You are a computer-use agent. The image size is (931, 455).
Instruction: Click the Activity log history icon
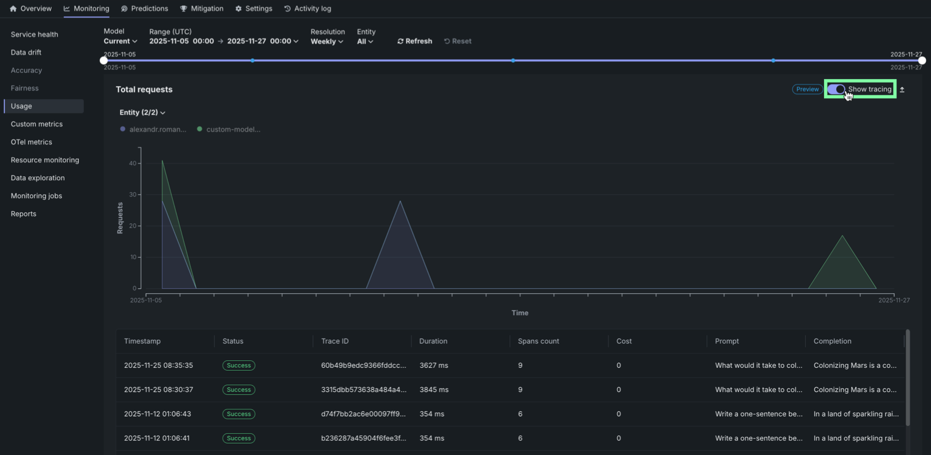click(287, 9)
